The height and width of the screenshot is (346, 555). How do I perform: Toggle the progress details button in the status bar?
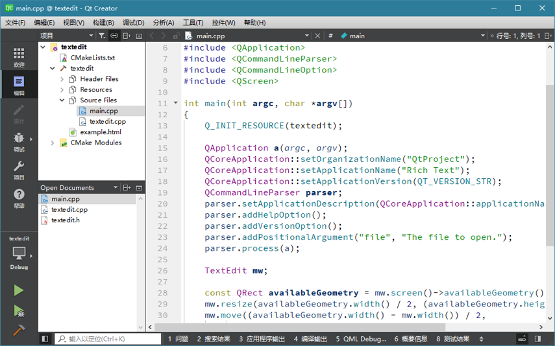pyautogui.click(x=522, y=339)
